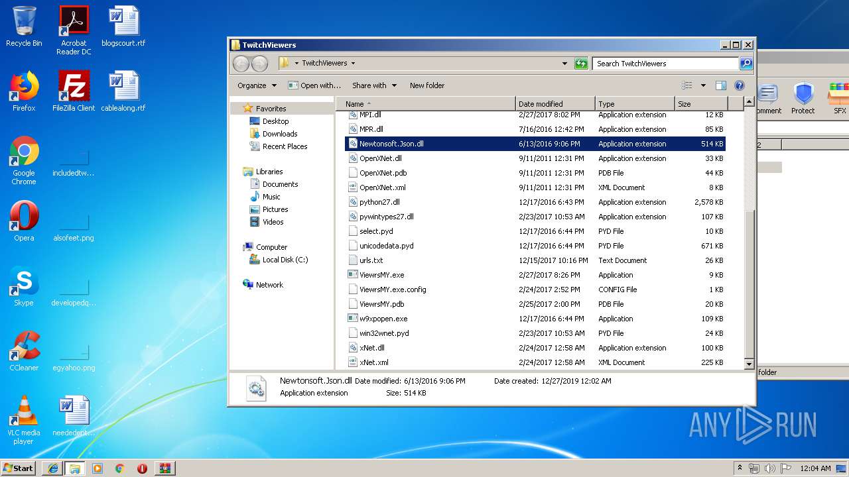Launch Acrobat Reader DC desktop shortcut
This screenshot has width=849, height=477.
pyautogui.click(x=74, y=30)
